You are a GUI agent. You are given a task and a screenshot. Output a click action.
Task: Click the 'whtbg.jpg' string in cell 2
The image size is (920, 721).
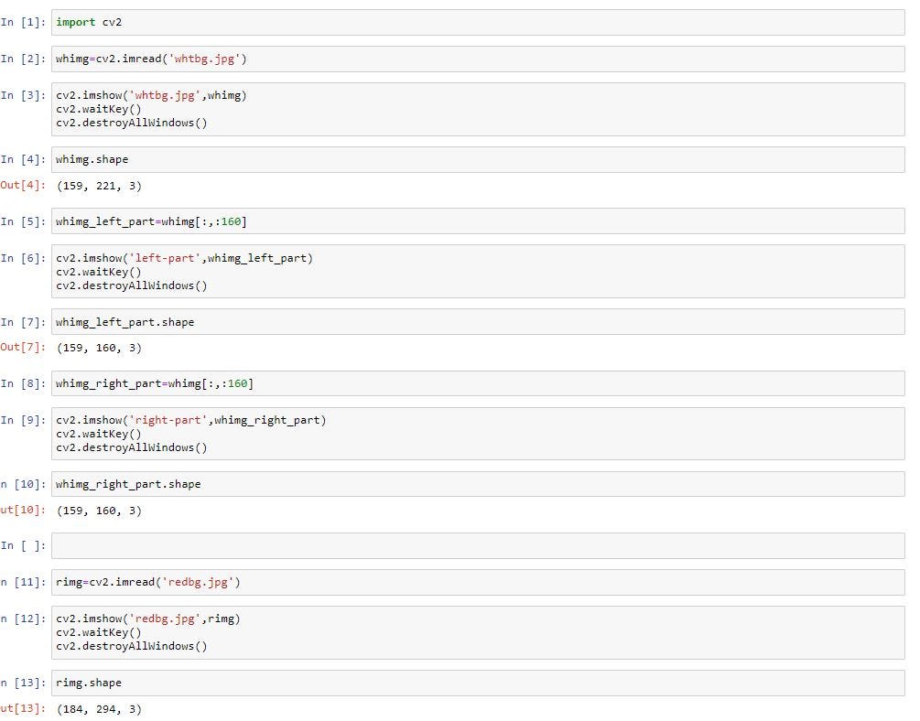coord(204,59)
